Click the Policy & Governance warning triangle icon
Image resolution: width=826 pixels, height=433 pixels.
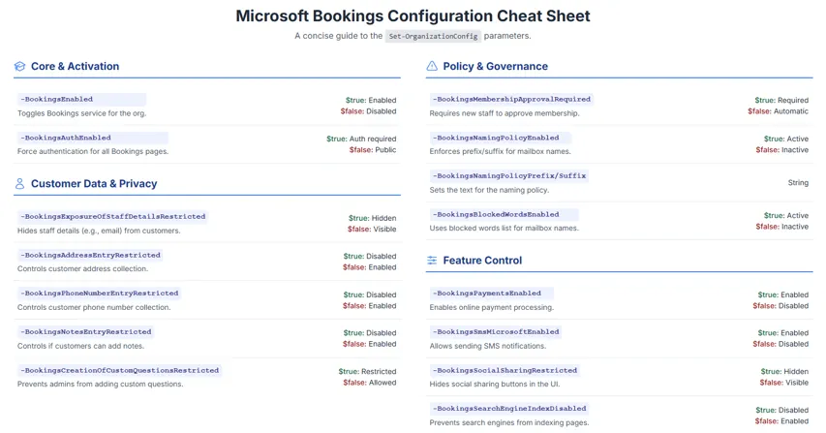click(432, 67)
